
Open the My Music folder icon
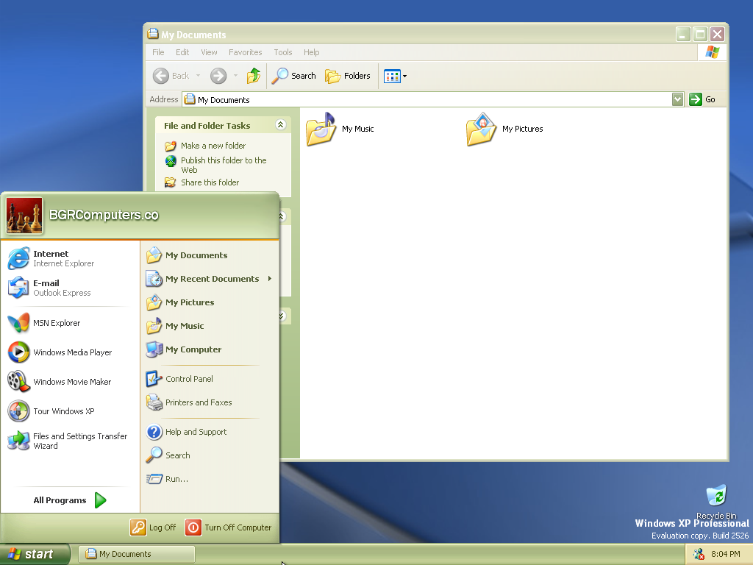click(x=321, y=129)
